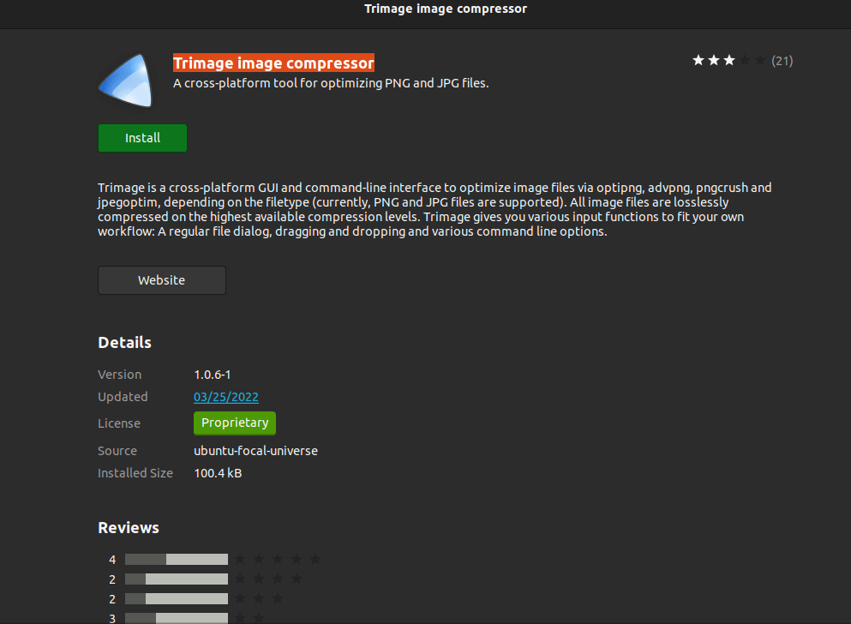Click the five-star icons in the reviews histogram
This screenshot has width=851, height=624.
(x=278, y=559)
